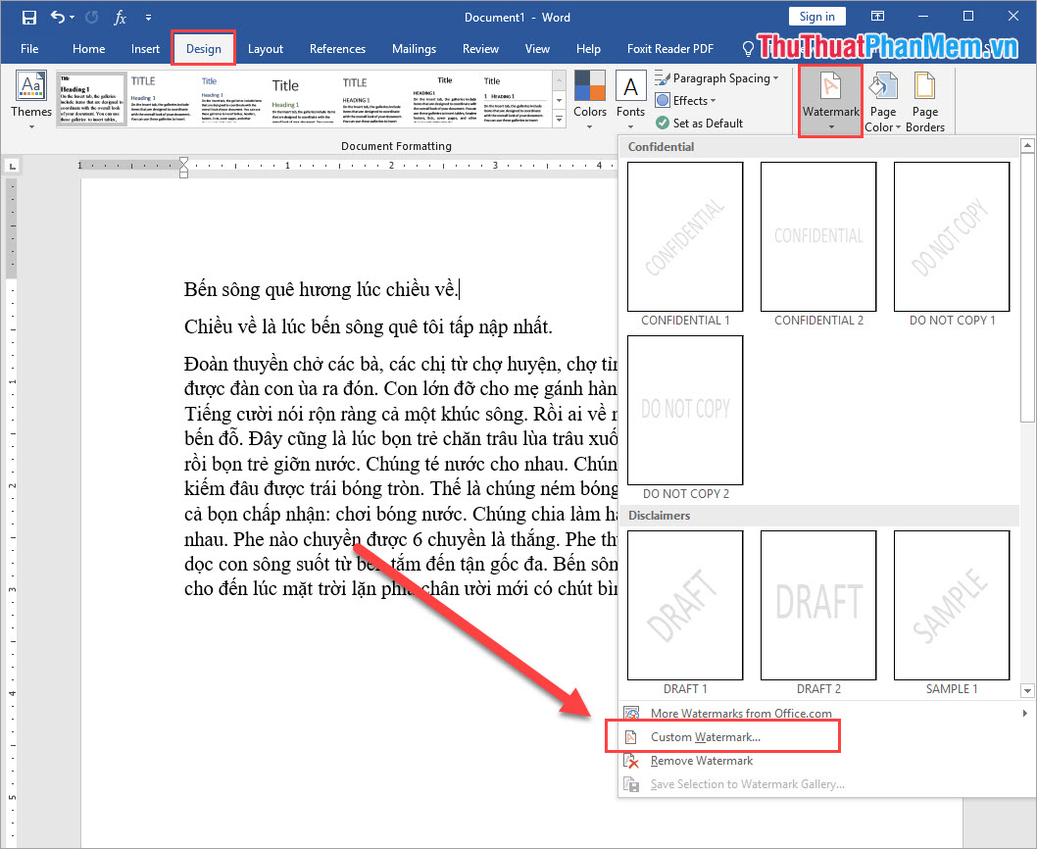This screenshot has width=1037, height=849.
Task: Open the undo history dropdown arrow
Action: 73,18
